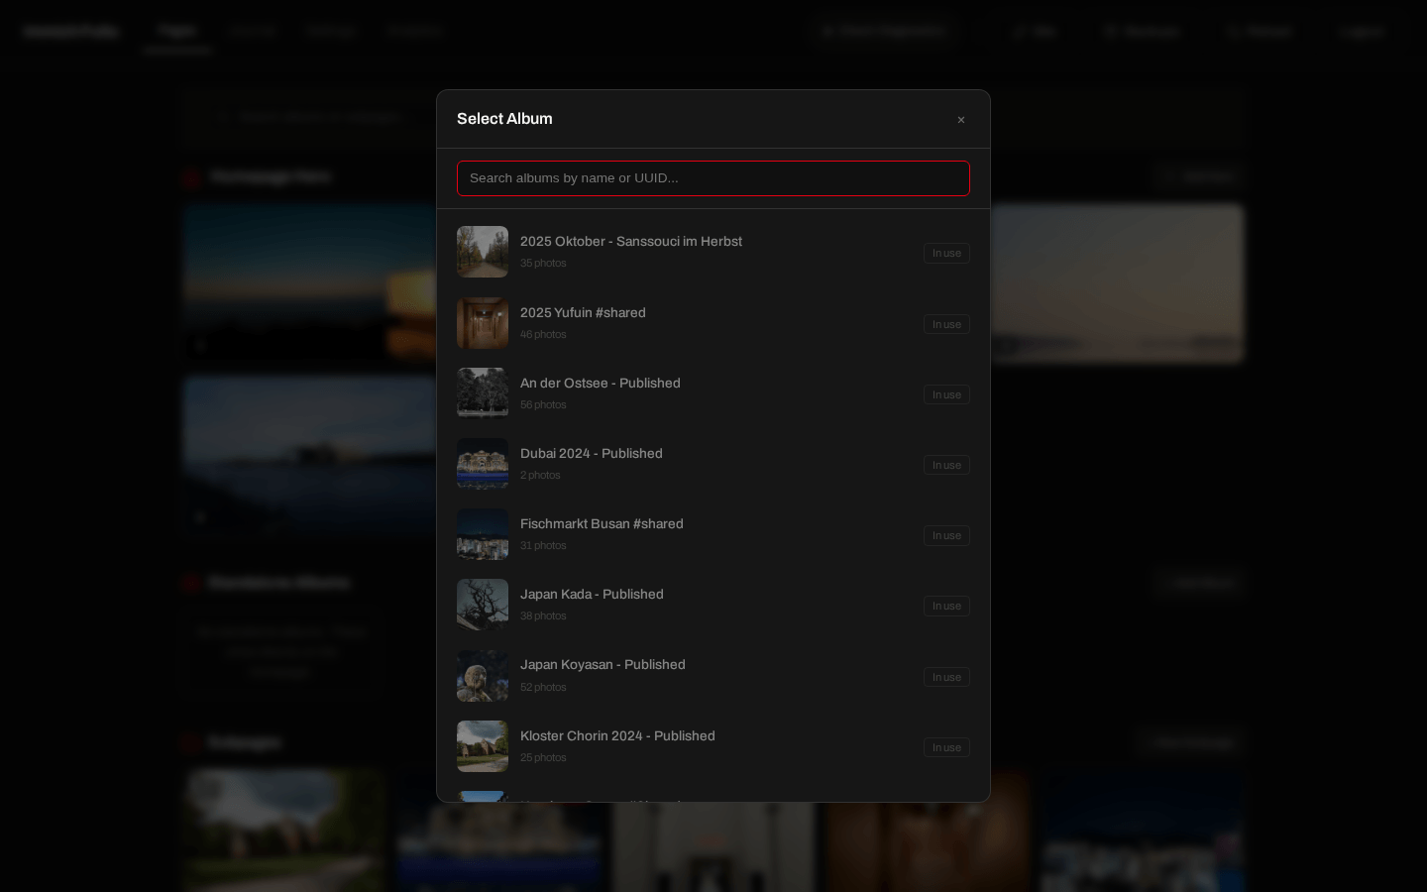This screenshot has height=892, width=1427.
Task: Click the 'Select Album' dialog heading
Action: point(504,119)
